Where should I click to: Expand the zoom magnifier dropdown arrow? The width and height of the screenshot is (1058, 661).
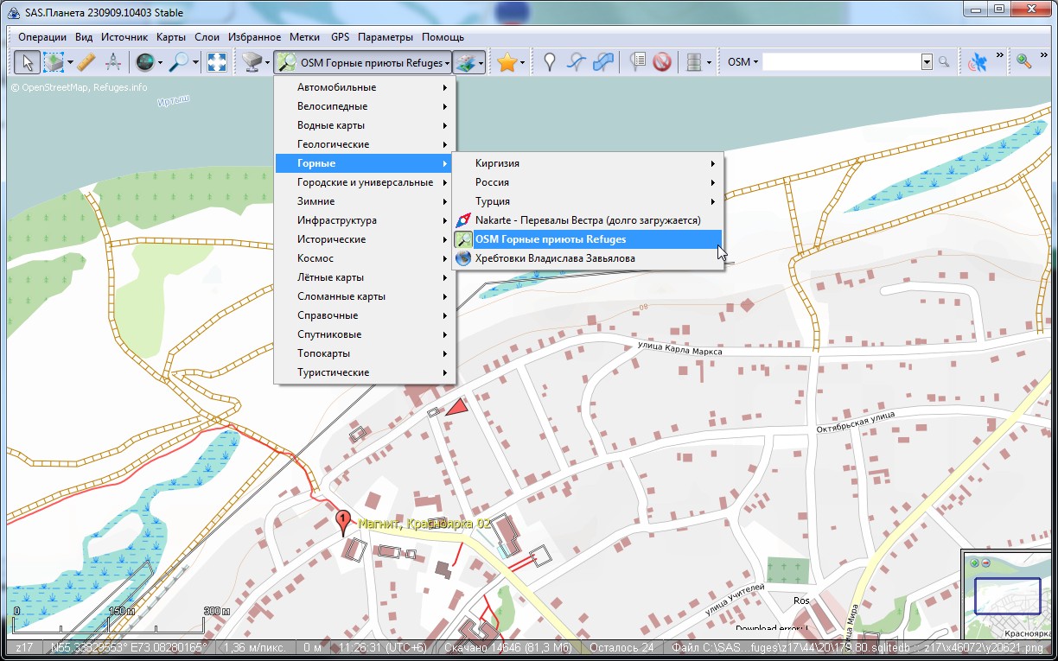click(196, 61)
